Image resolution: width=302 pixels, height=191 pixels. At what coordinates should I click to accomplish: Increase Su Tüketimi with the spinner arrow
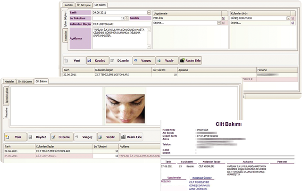[127, 17]
